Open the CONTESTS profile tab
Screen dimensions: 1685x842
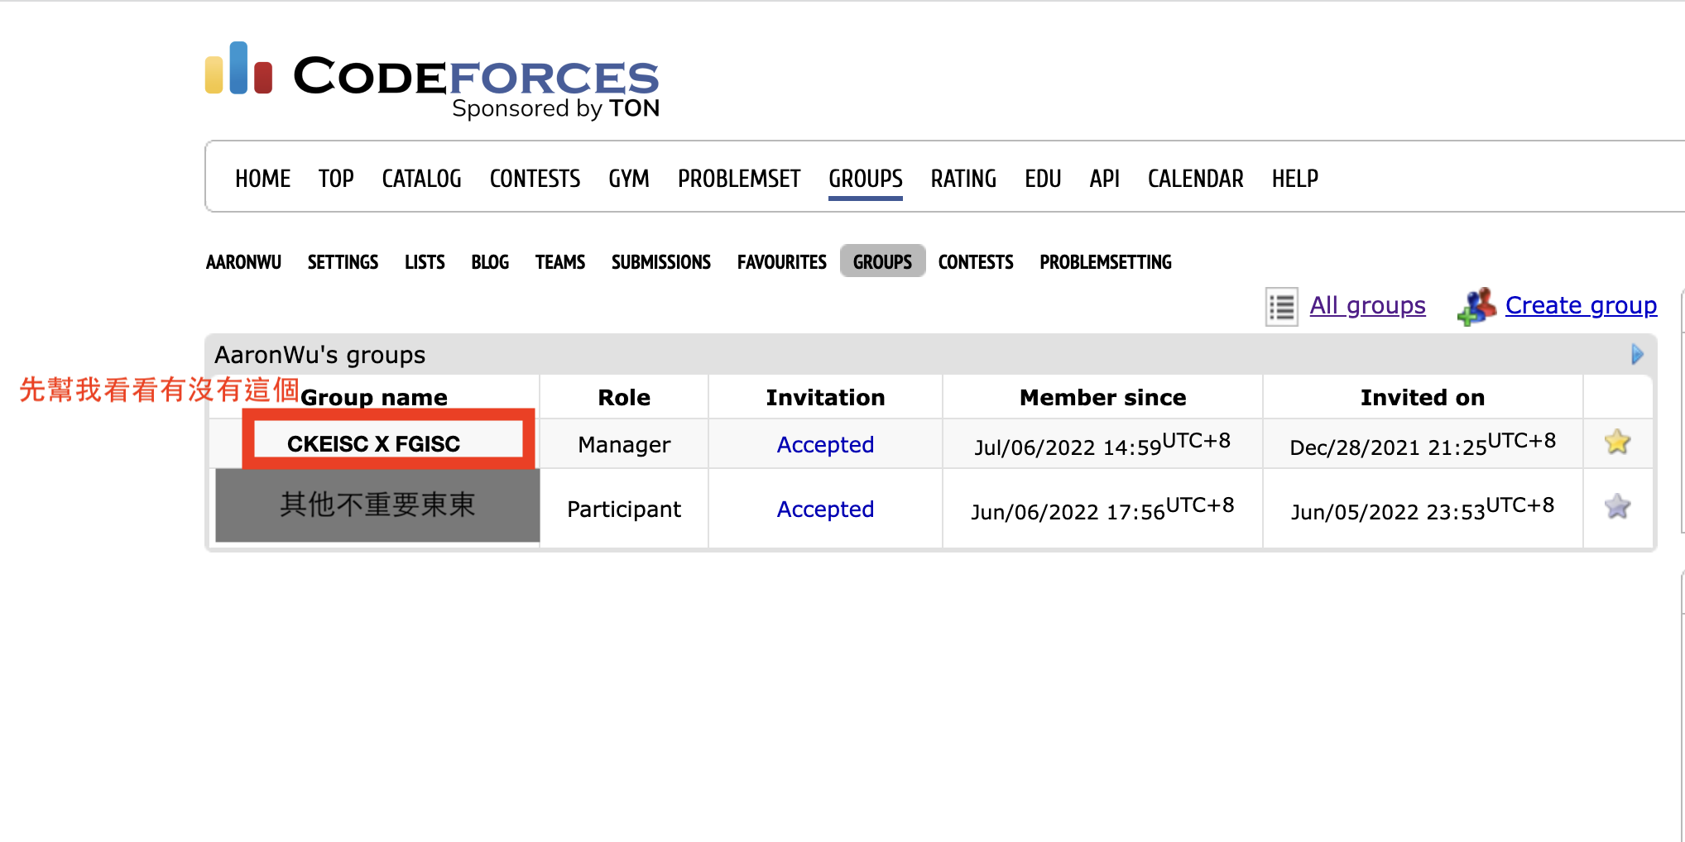coord(976,262)
